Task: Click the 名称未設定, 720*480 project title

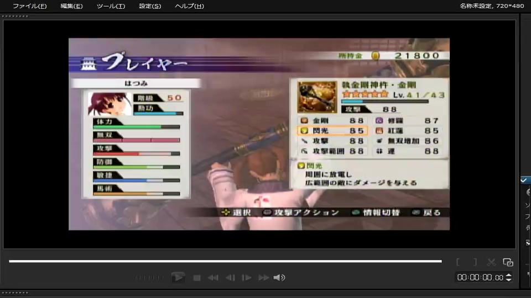Action: 492,6
